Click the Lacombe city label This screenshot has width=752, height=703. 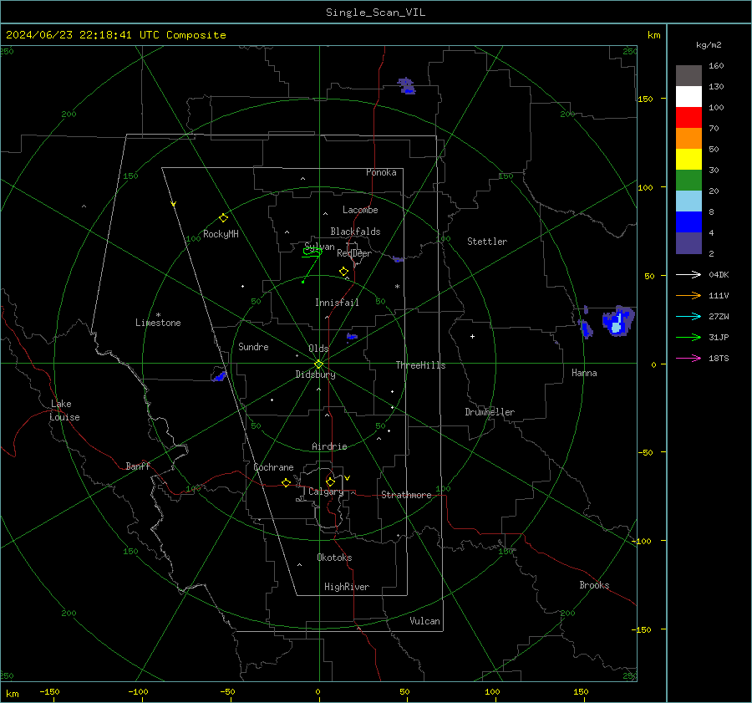click(x=360, y=210)
